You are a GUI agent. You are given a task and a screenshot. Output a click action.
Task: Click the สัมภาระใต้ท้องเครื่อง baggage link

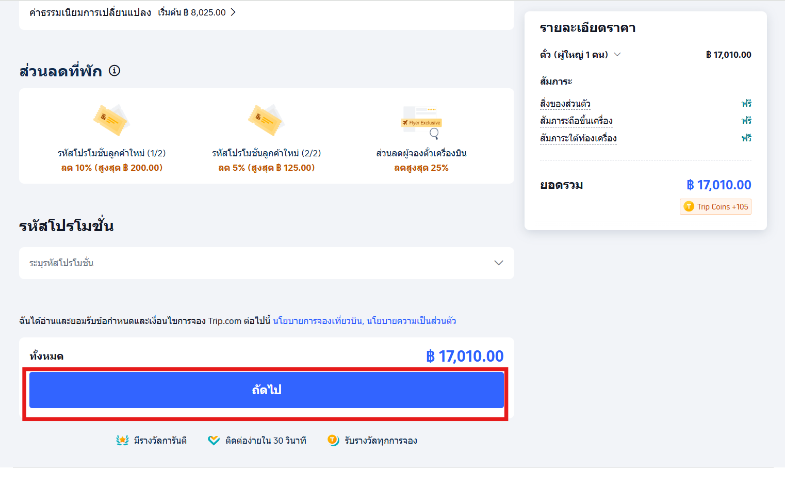(x=578, y=138)
